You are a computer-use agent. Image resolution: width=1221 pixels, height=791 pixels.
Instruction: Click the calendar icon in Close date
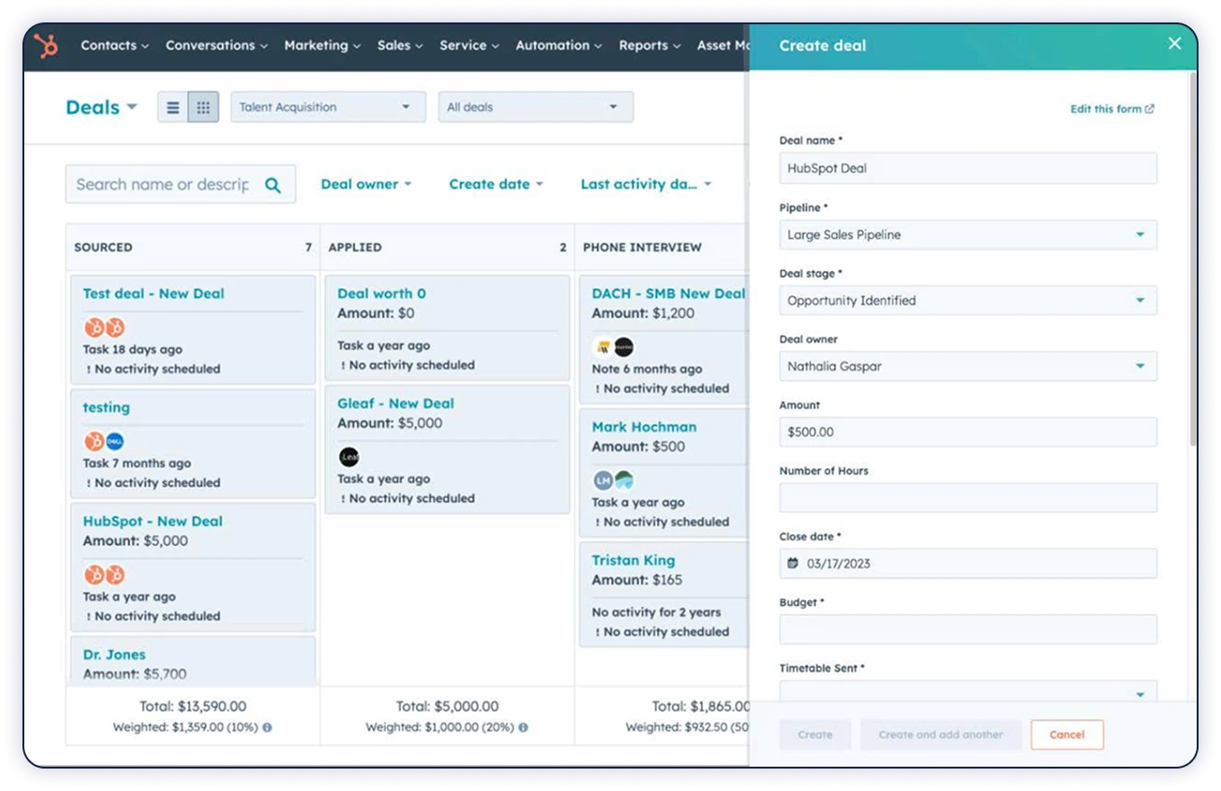point(793,564)
